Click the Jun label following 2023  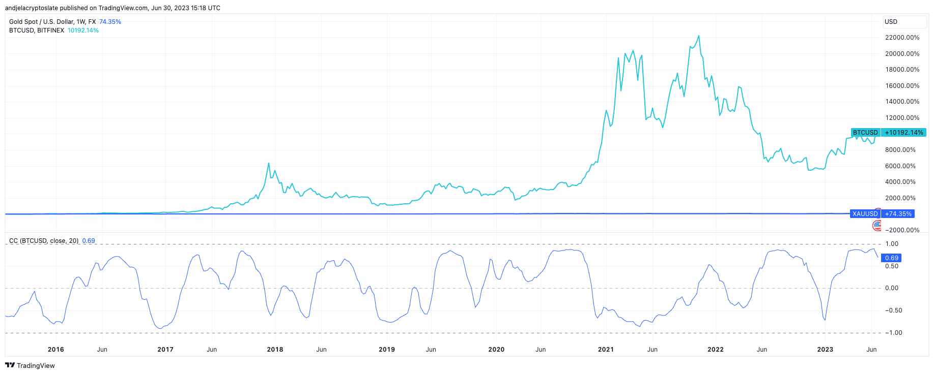point(871,350)
